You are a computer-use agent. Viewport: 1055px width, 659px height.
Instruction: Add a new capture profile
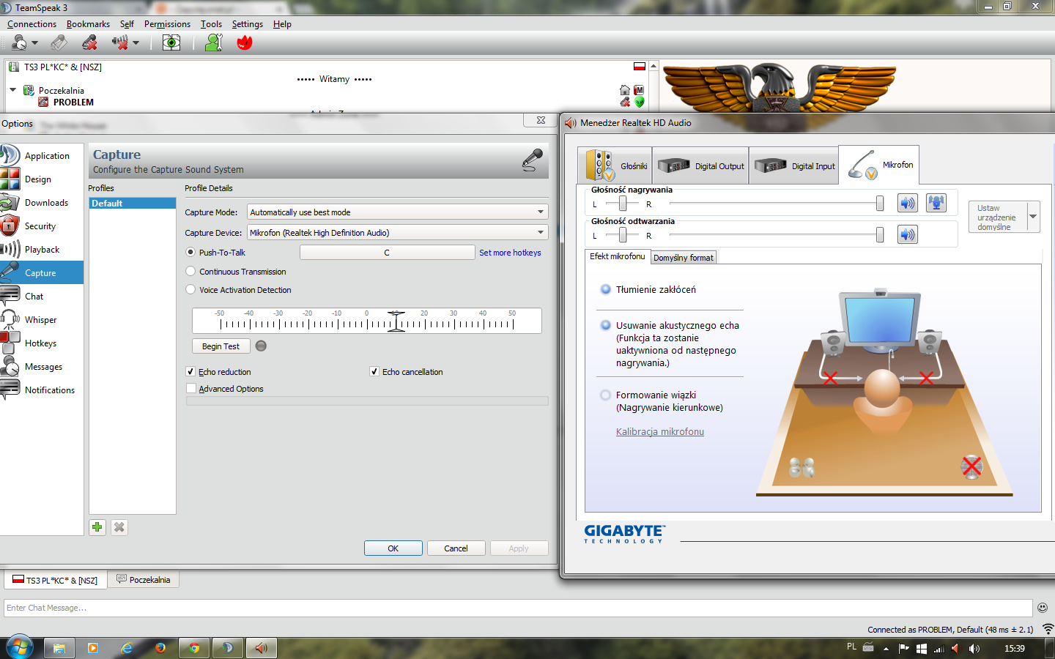tap(97, 527)
